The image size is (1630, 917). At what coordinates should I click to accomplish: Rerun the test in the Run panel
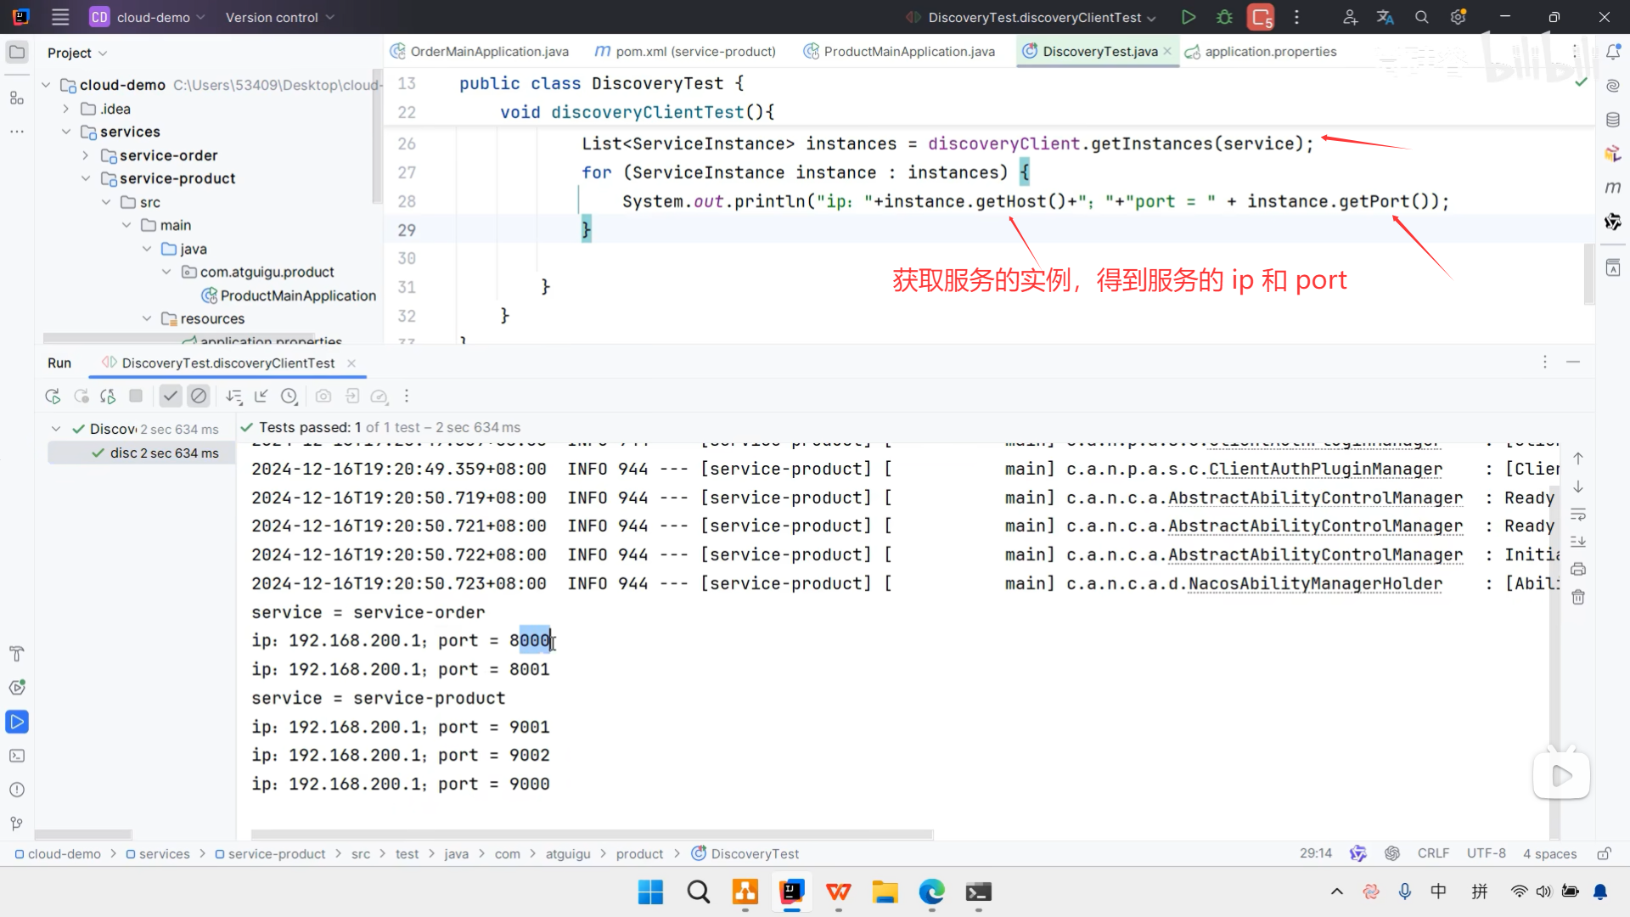(x=53, y=396)
